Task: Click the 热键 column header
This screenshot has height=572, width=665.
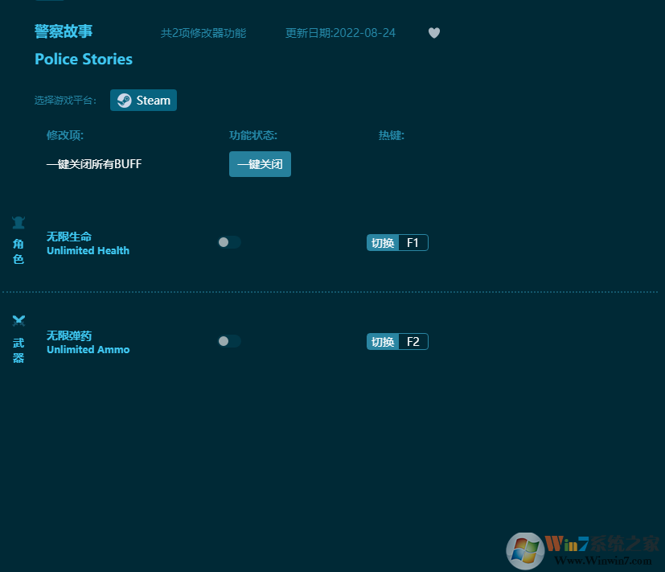Action: click(392, 135)
